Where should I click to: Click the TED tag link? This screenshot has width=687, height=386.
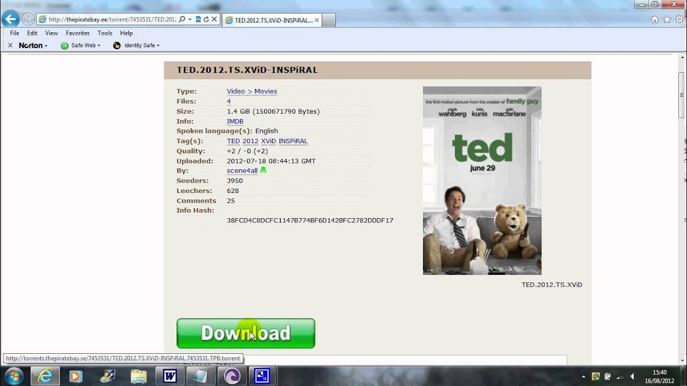point(233,141)
